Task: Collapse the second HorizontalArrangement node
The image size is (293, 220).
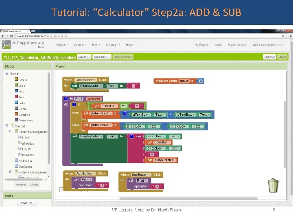Action: (x=10, y=172)
